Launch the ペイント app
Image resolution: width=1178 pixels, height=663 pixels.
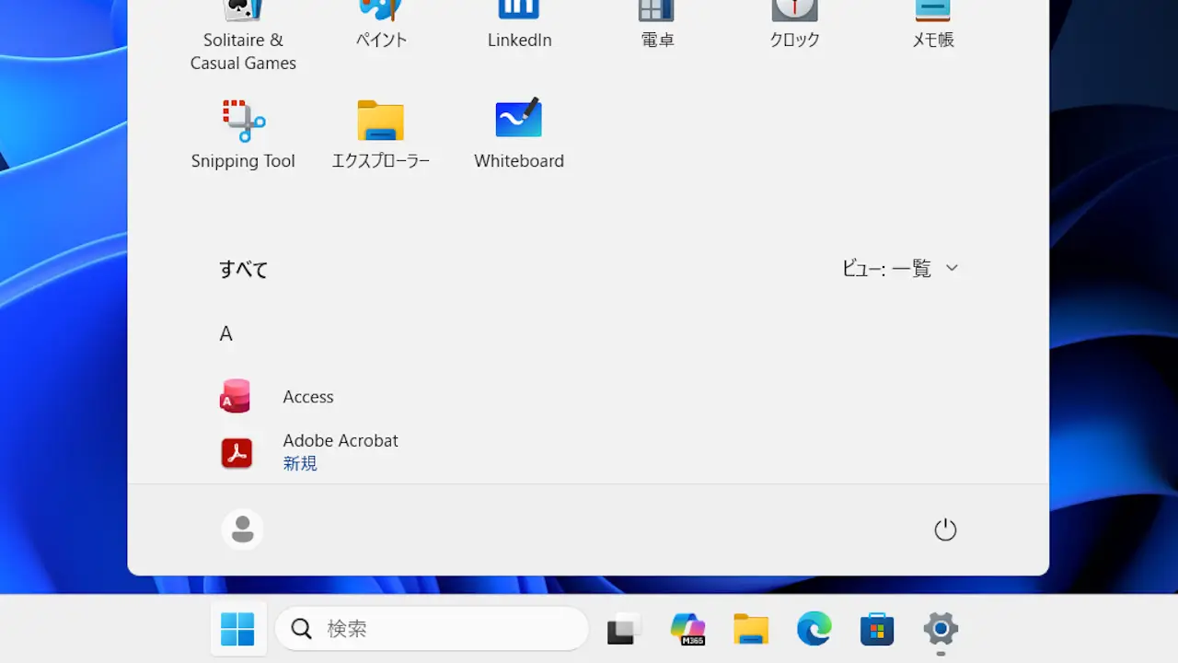[381, 26]
